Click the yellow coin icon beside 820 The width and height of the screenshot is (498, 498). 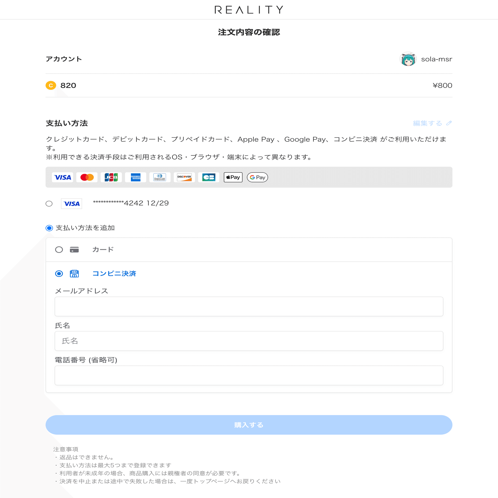coord(51,86)
